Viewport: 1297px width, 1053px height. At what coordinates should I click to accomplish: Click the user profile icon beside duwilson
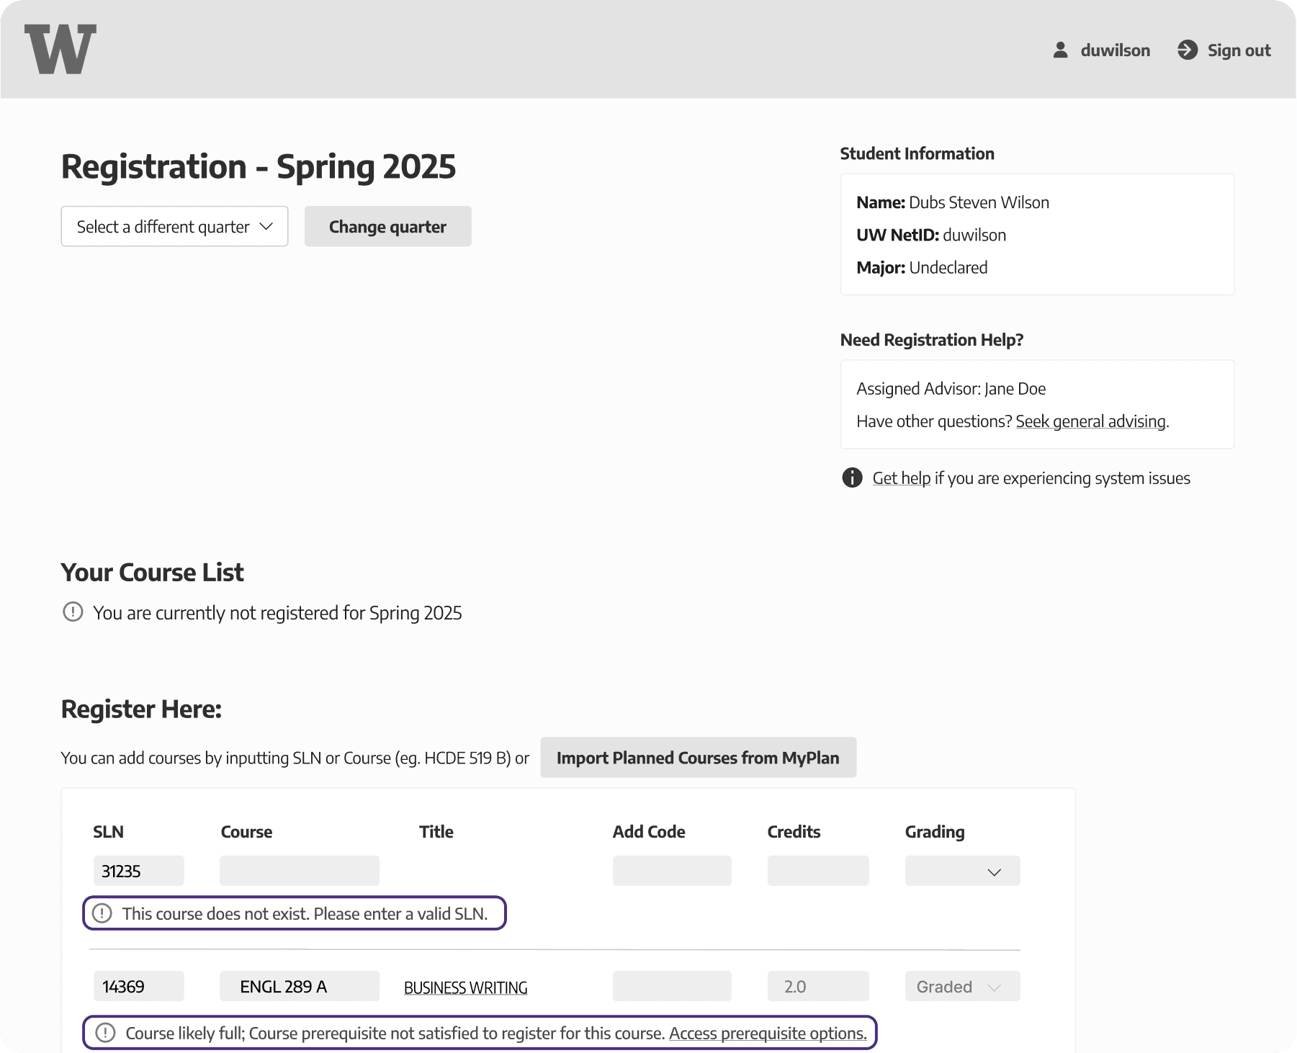(1060, 50)
